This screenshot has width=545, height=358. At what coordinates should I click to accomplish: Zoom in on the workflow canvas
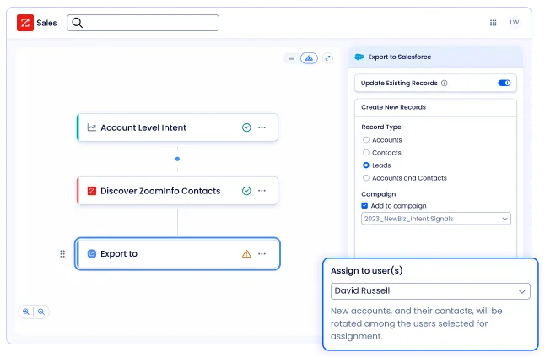point(25,312)
